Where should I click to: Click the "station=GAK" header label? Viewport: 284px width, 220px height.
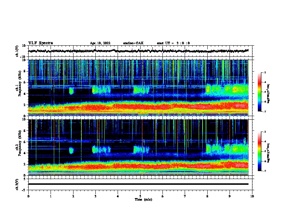point(133,43)
